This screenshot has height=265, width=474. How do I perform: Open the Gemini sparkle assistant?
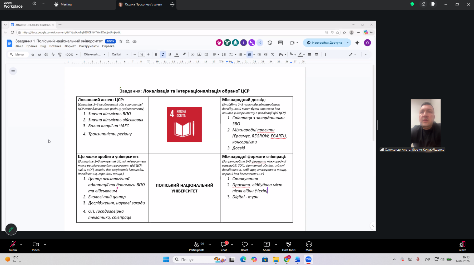357,43
